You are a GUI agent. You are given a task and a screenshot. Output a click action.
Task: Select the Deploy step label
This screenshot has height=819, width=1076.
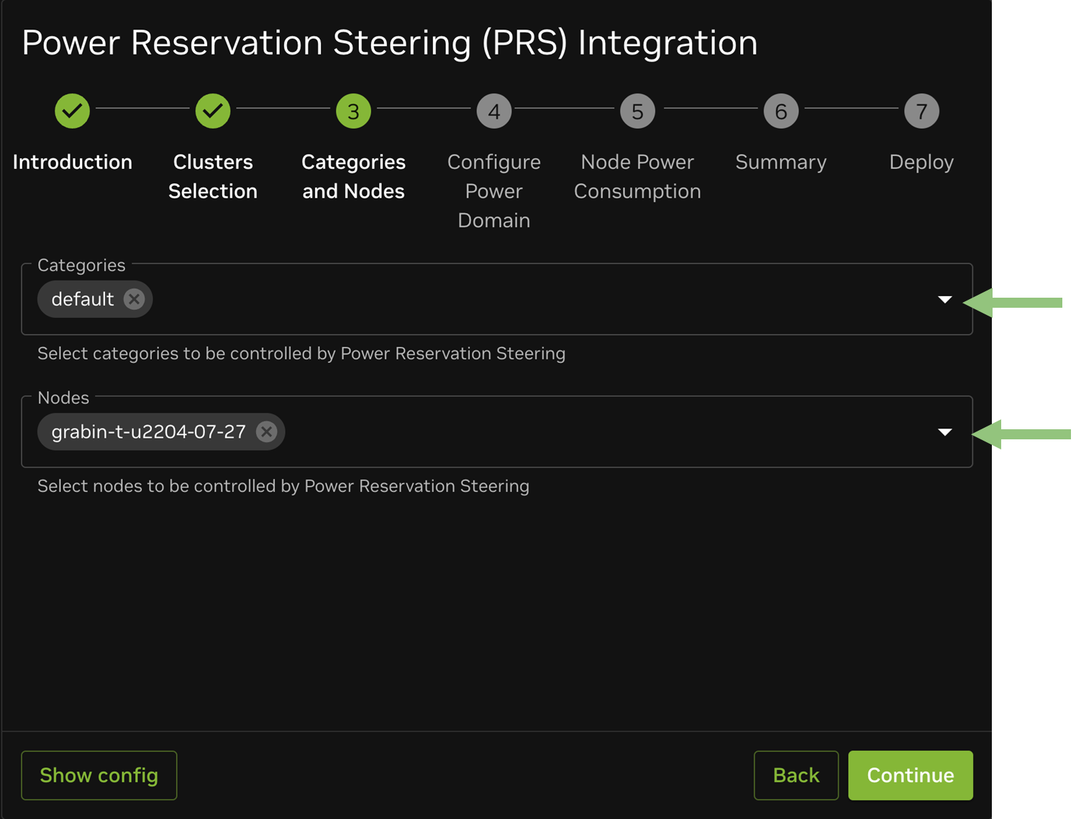(921, 163)
